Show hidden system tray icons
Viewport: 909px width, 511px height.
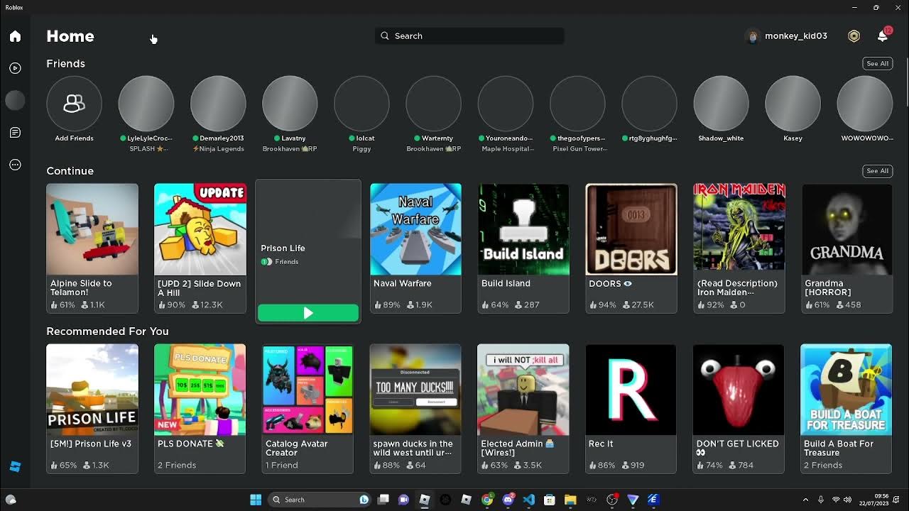point(805,500)
